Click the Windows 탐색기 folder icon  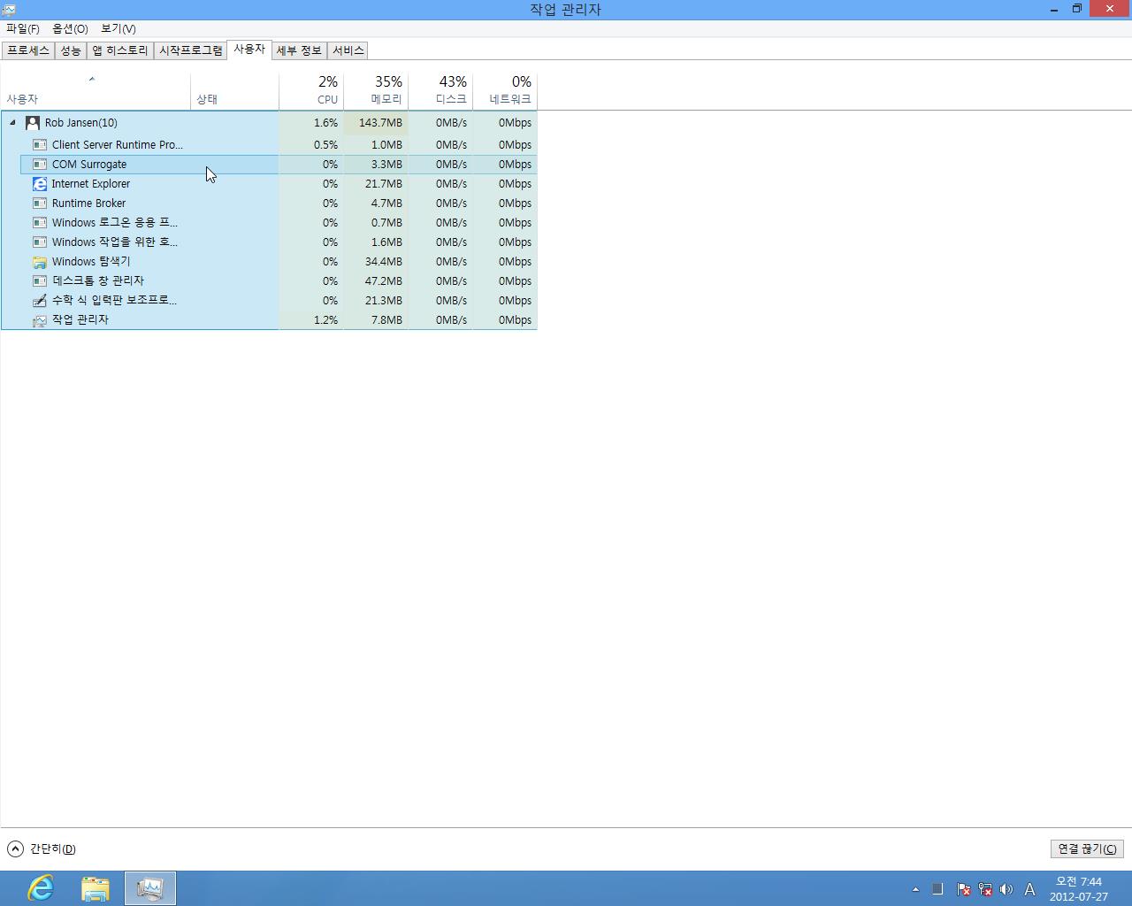(40, 262)
